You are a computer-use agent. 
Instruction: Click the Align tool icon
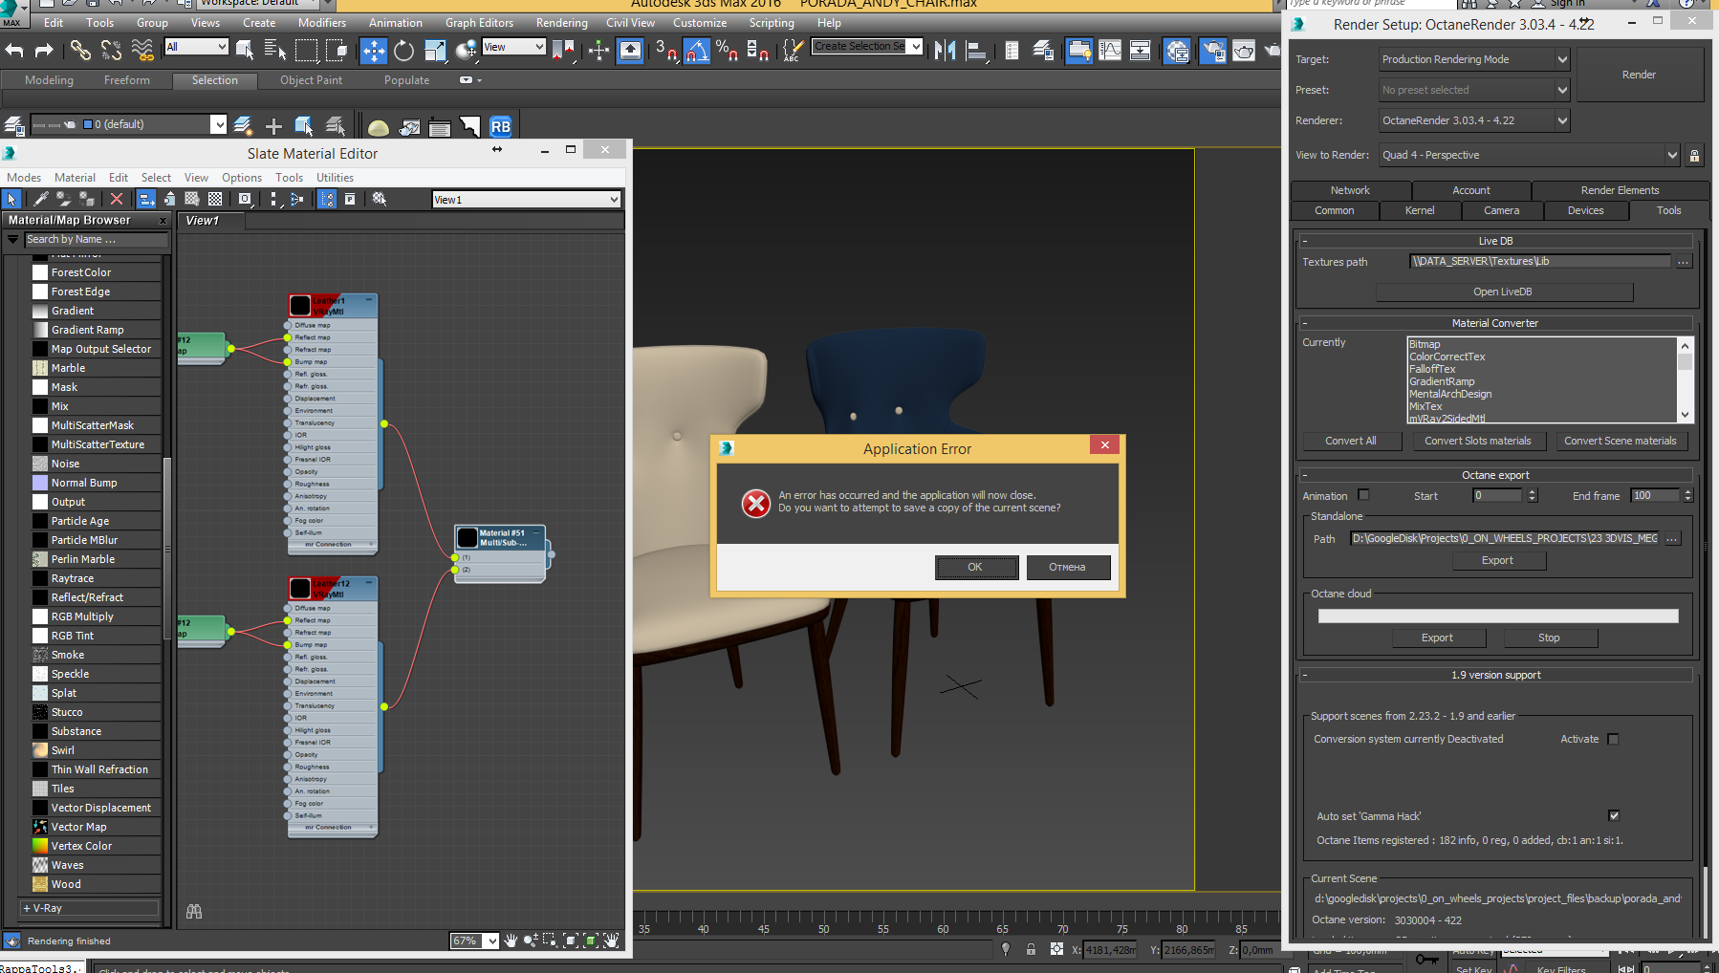click(976, 51)
